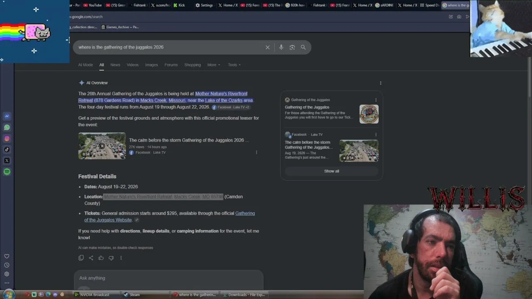Click Show all sources button
The image size is (532, 299).
click(x=332, y=171)
